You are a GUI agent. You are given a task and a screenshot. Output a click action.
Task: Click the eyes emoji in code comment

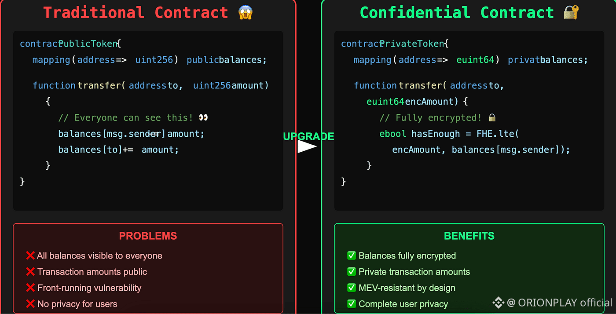pyautogui.click(x=203, y=117)
